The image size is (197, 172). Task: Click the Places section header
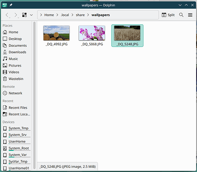tap(7, 26)
